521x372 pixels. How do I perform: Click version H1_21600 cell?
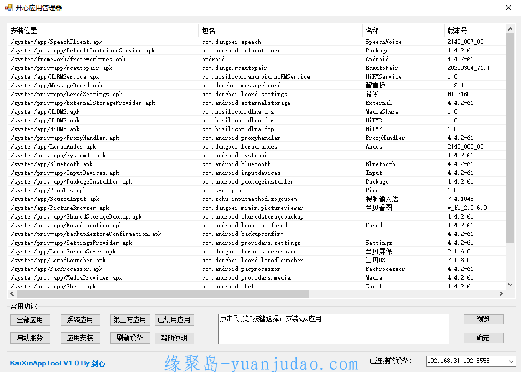(x=460, y=94)
